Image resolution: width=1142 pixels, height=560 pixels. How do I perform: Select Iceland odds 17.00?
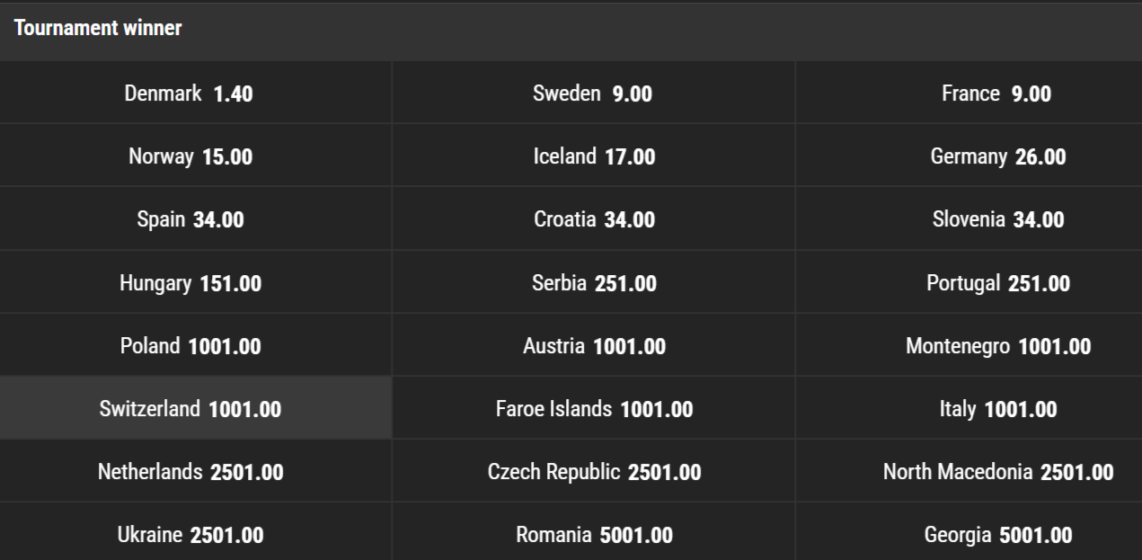(593, 157)
